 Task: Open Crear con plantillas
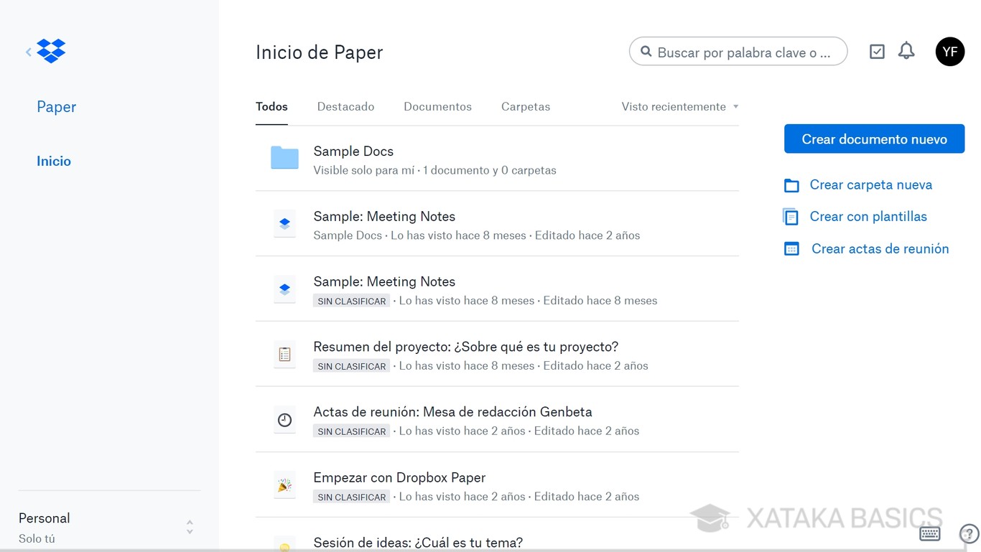868,216
